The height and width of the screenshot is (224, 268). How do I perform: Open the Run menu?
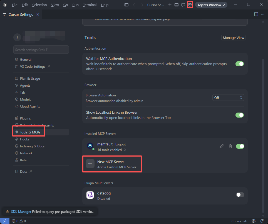[x=75, y=5]
